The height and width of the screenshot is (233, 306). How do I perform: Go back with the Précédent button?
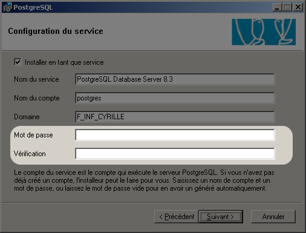coord(177,217)
